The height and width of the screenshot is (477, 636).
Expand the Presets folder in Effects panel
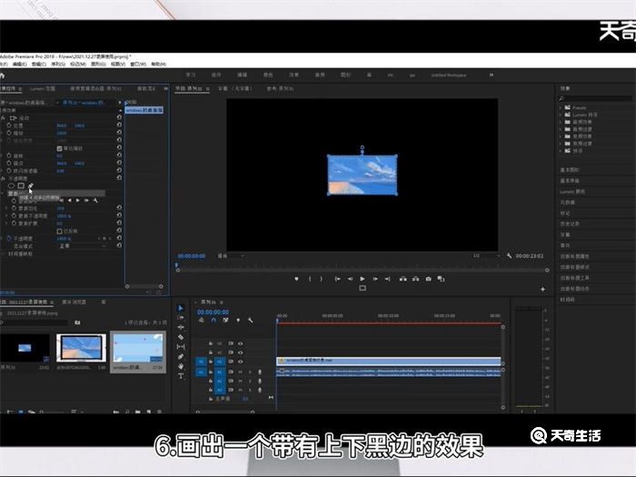point(561,109)
